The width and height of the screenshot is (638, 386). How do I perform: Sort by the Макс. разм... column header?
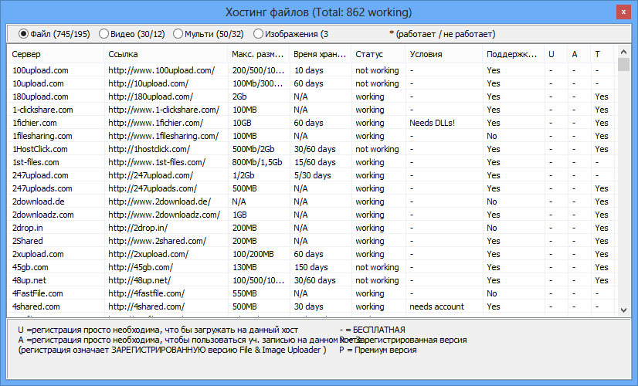pyautogui.click(x=259, y=54)
